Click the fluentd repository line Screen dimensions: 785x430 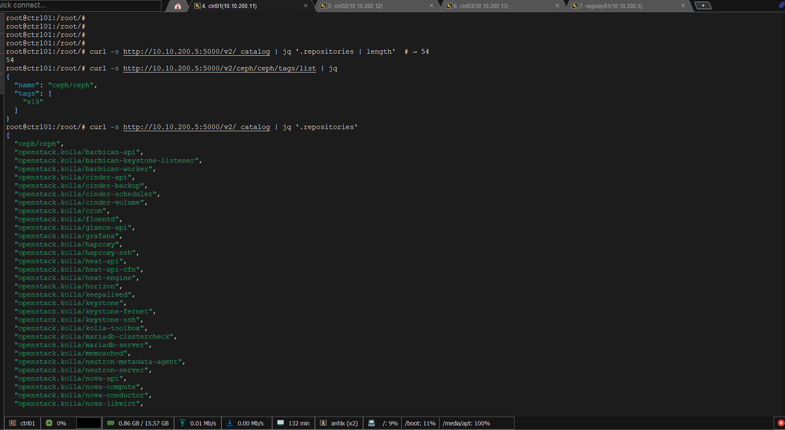[x=68, y=219]
